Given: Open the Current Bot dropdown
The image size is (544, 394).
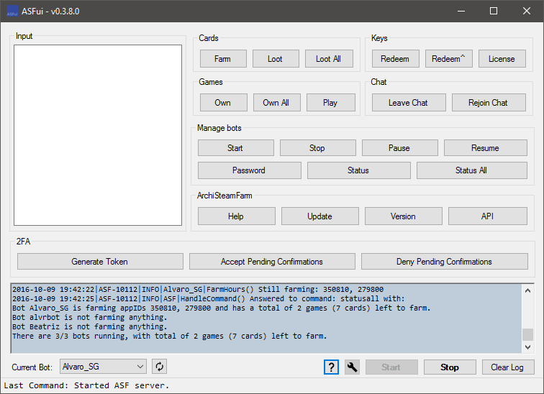Looking at the screenshot, I should tap(103, 367).
